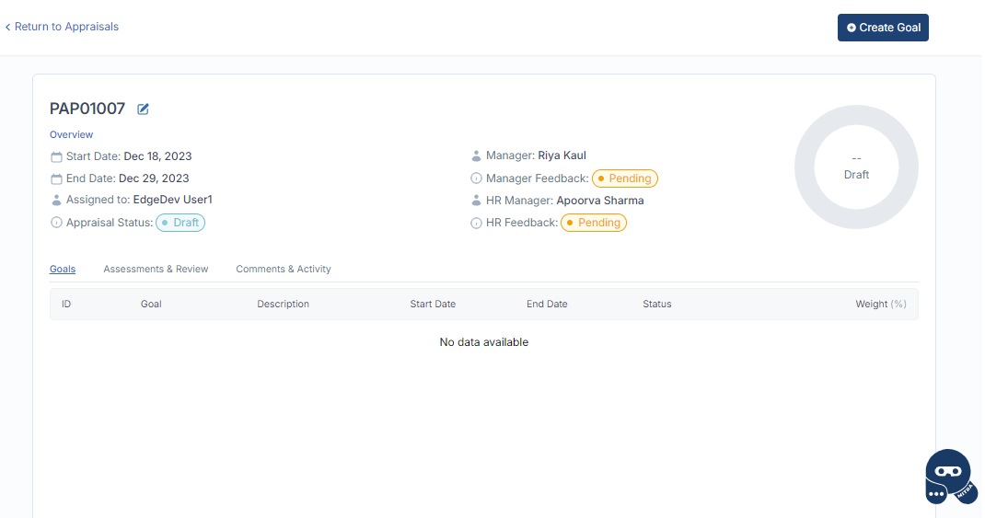
Task: Click the info icon beside Appraisal Status
Action: click(x=56, y=223)
